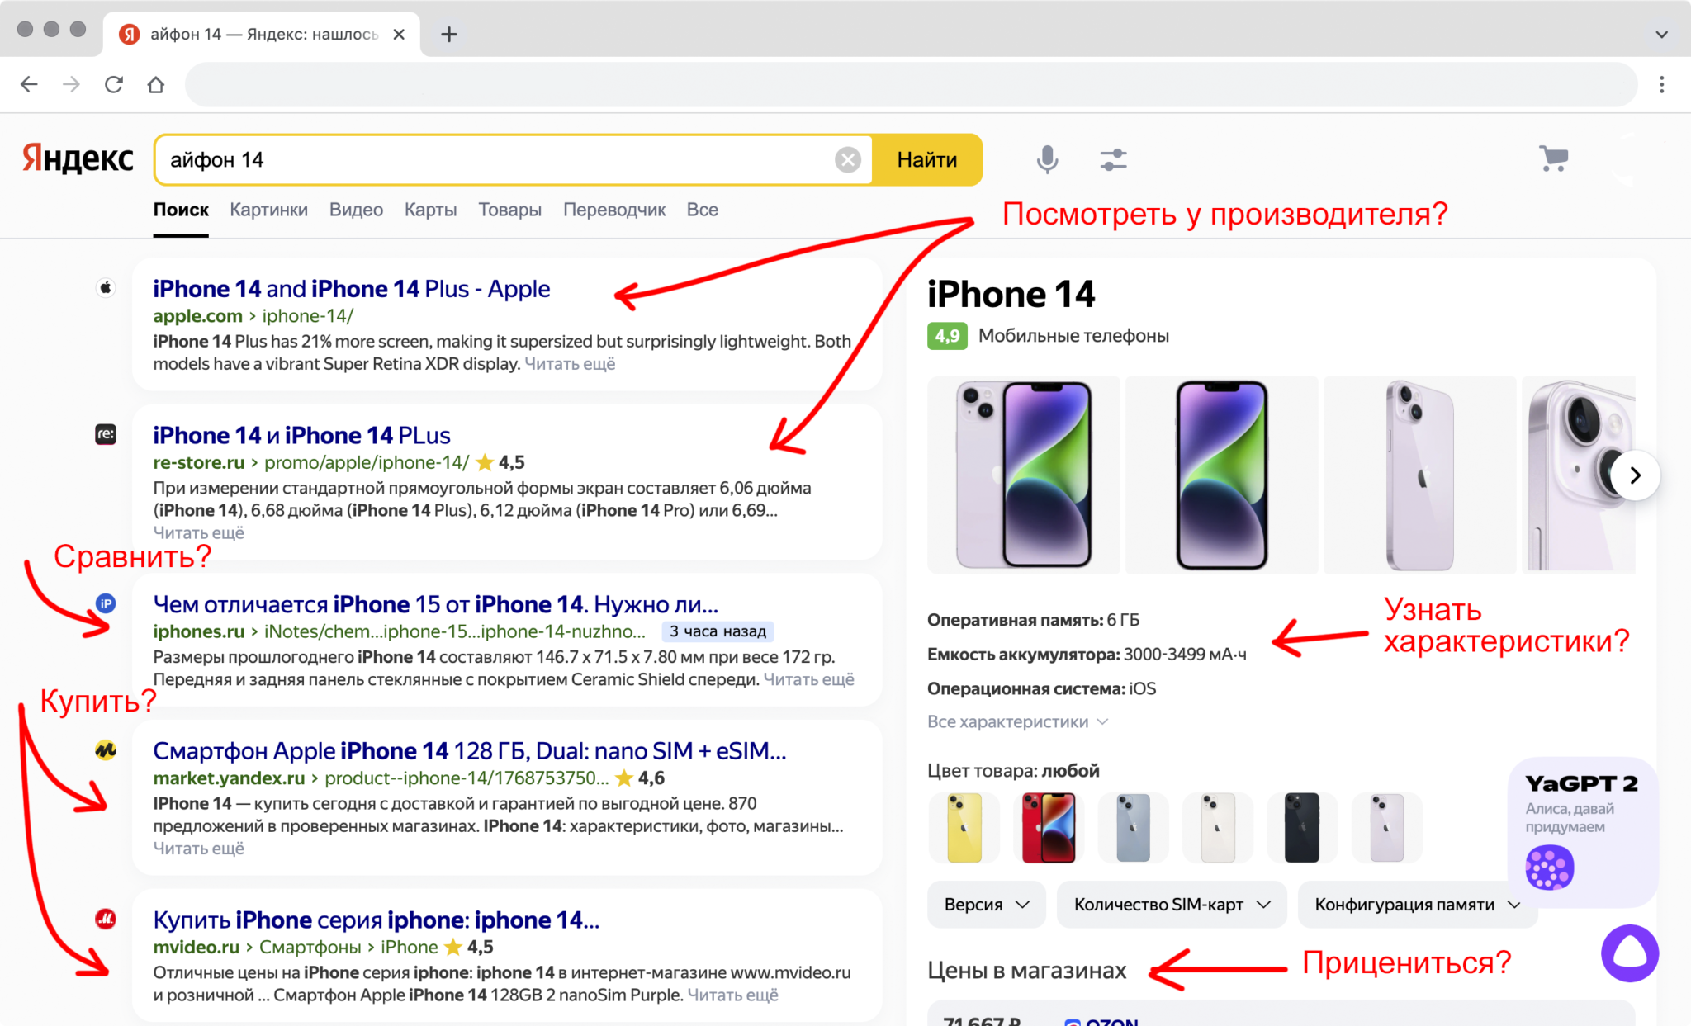Screen dimensions: 1691x1026
Task: Open the Alice assistant purple icon
Action: (x=1629, y=953)
